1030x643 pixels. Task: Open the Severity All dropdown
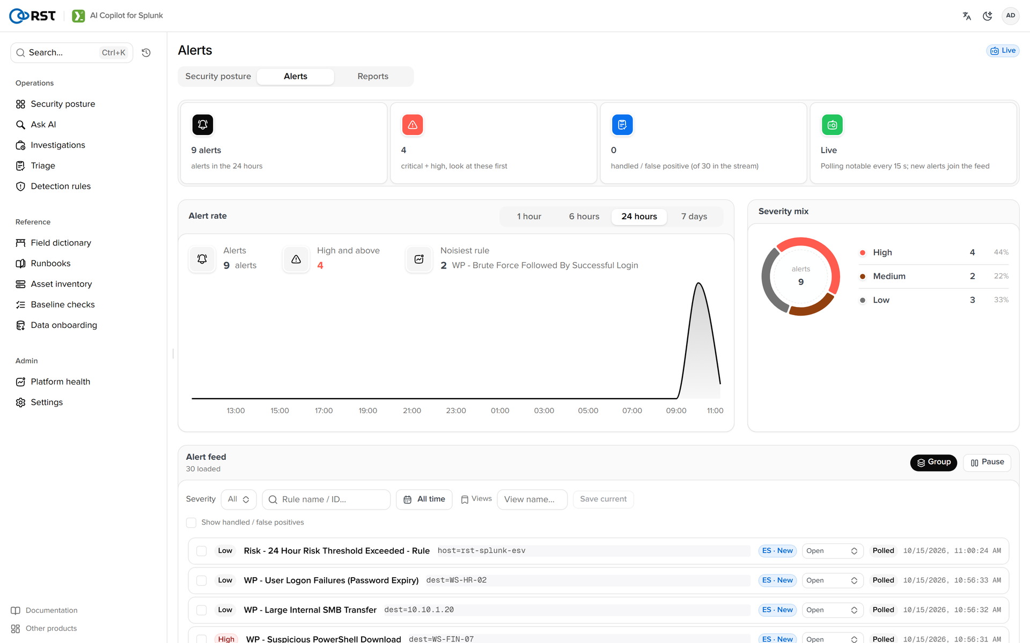tap(239, 499)
